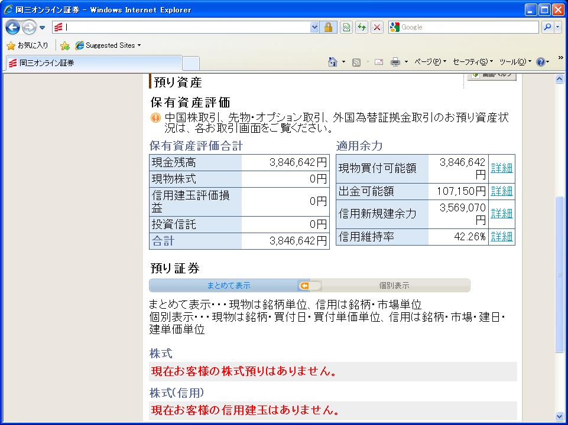Click the Refresh page icon
The width and height of the screenshot is (568, 425).
point(361,27)
